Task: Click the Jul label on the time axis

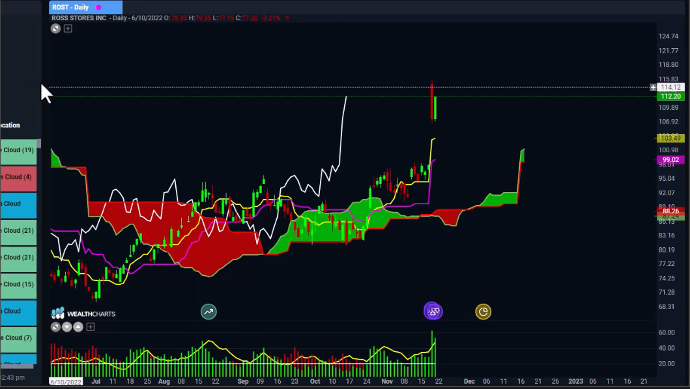Action: tap(96, 381)
